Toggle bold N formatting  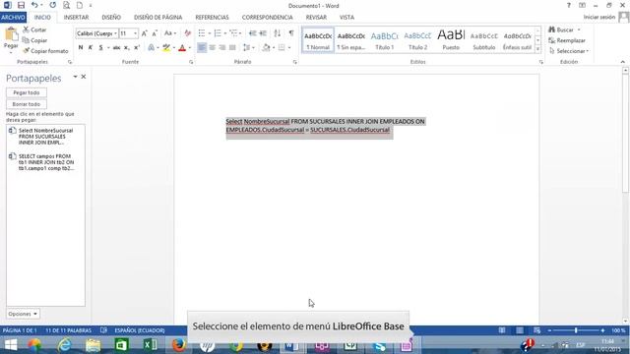point(81,48)
